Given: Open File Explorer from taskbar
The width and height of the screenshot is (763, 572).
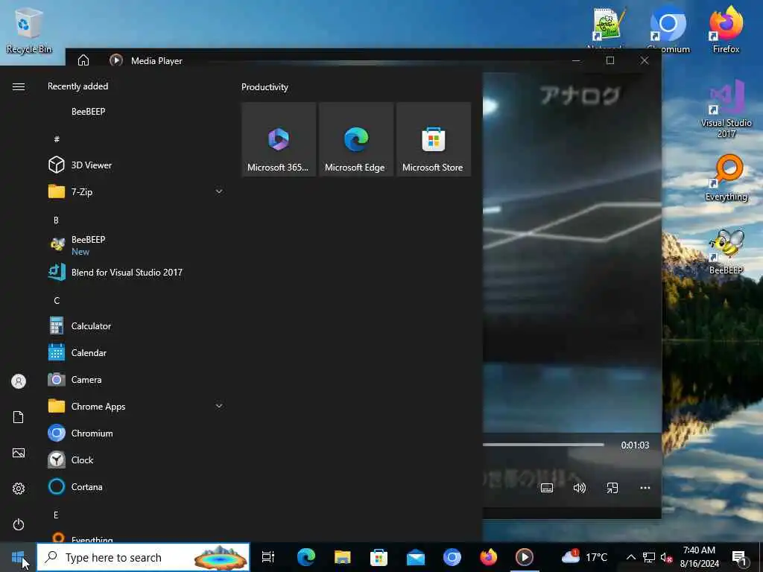Looking at the screenshot, I should coord(343,557).
